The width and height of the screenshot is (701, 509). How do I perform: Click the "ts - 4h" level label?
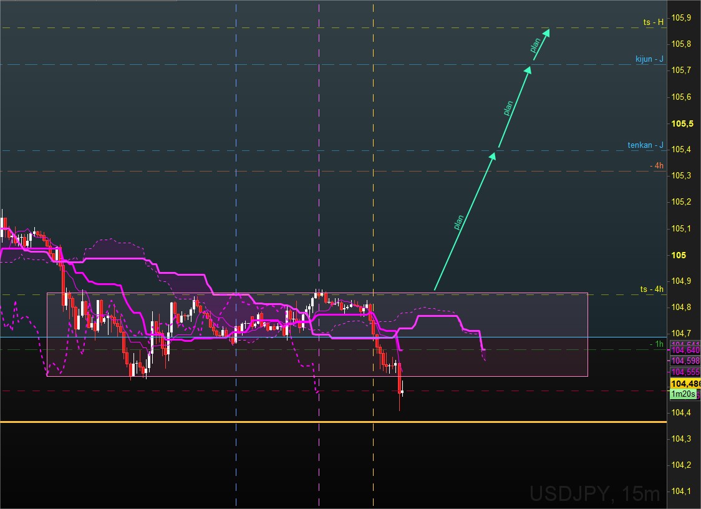click(651, 289)
